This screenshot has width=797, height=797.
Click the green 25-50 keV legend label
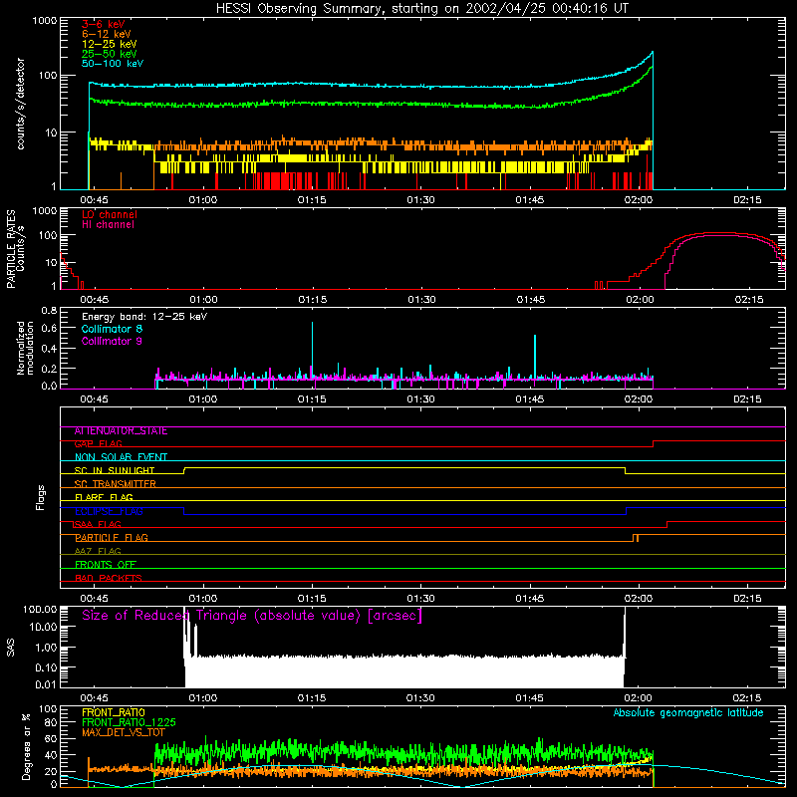[x=110, y=54]
